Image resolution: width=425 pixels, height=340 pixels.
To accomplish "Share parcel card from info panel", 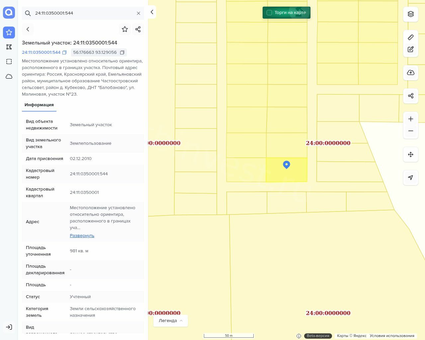I will (138, 29).
